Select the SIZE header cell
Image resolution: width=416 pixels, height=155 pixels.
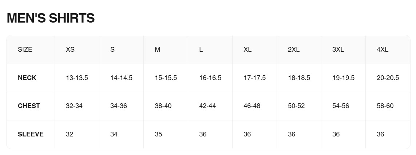tap(25, 49)
